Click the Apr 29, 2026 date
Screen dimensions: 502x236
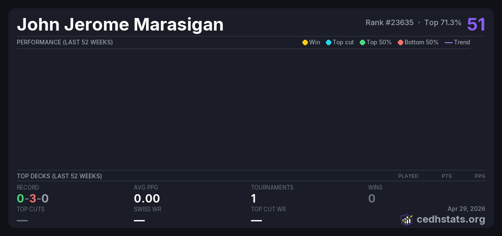coord(466,208)
